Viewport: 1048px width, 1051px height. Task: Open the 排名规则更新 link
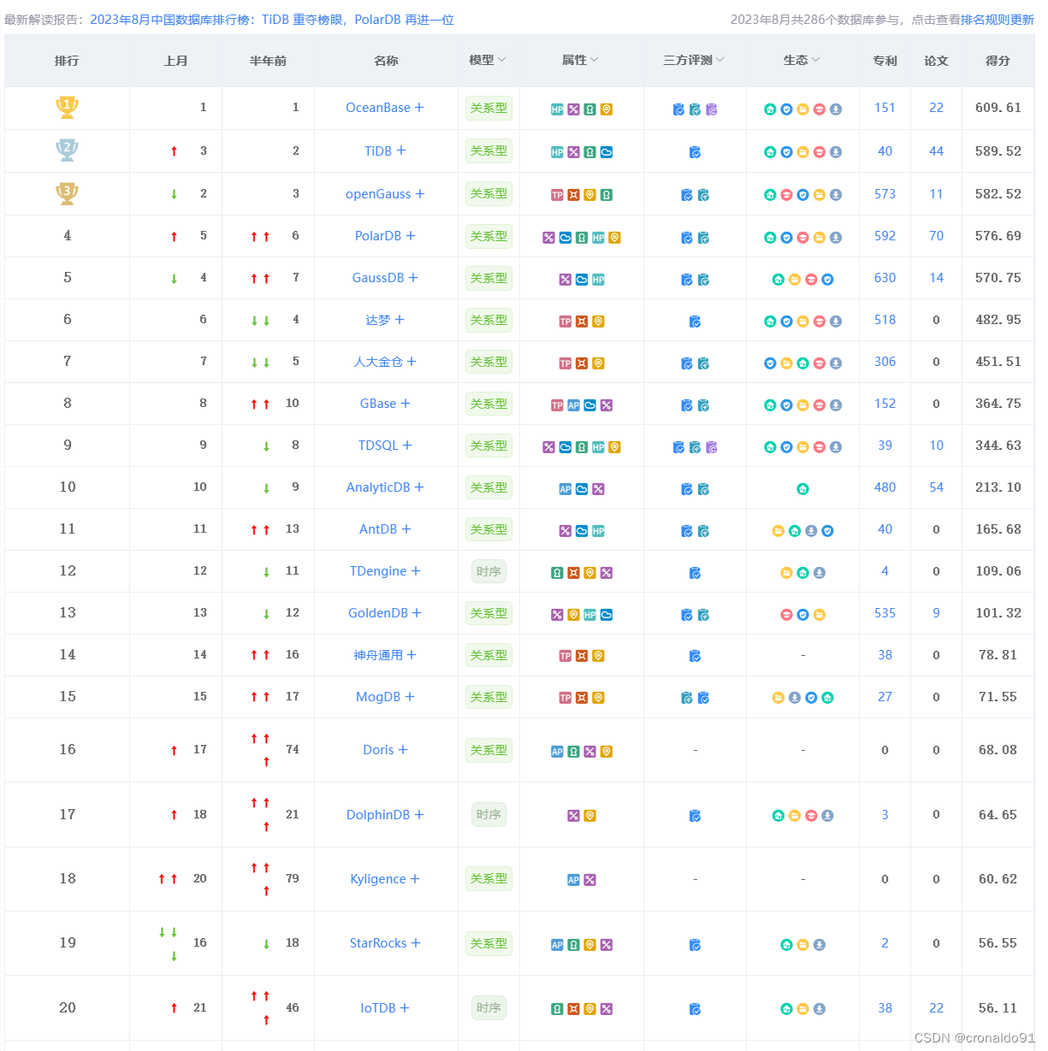(998, 20)
